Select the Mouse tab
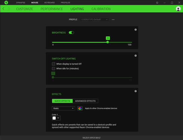This screenshot has height=140, width=183. (x=35, y=3)
